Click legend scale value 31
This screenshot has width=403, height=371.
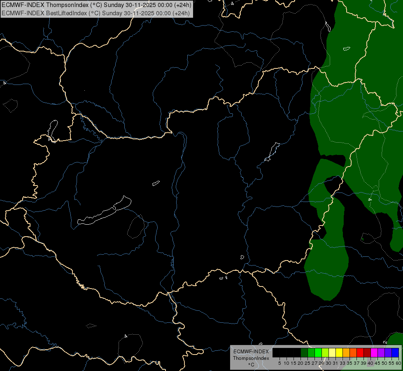coord(335,363)
